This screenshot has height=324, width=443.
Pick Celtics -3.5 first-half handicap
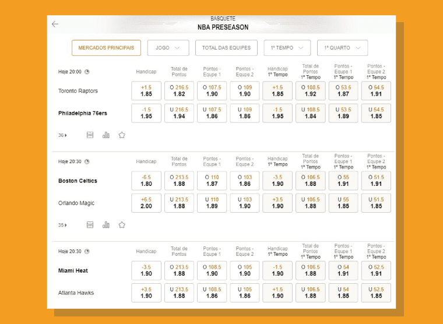pyautogui.click(x=277, y=181)
